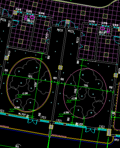Click the MC0929 window label below the yellow ellipse
This screenshot has height=148, width=120.
tap(22, 114)
